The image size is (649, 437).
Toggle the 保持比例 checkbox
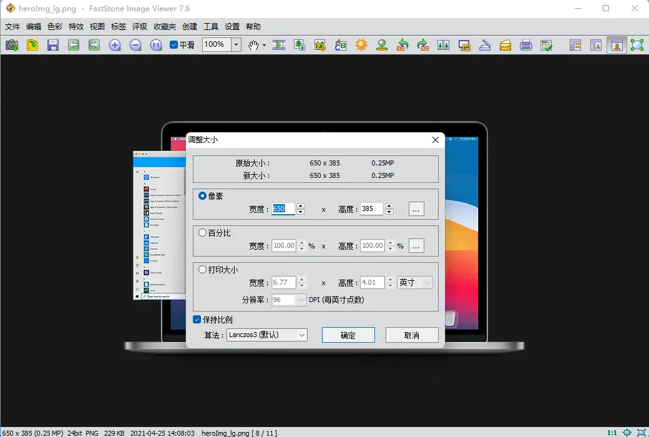[x=197, y=320]
